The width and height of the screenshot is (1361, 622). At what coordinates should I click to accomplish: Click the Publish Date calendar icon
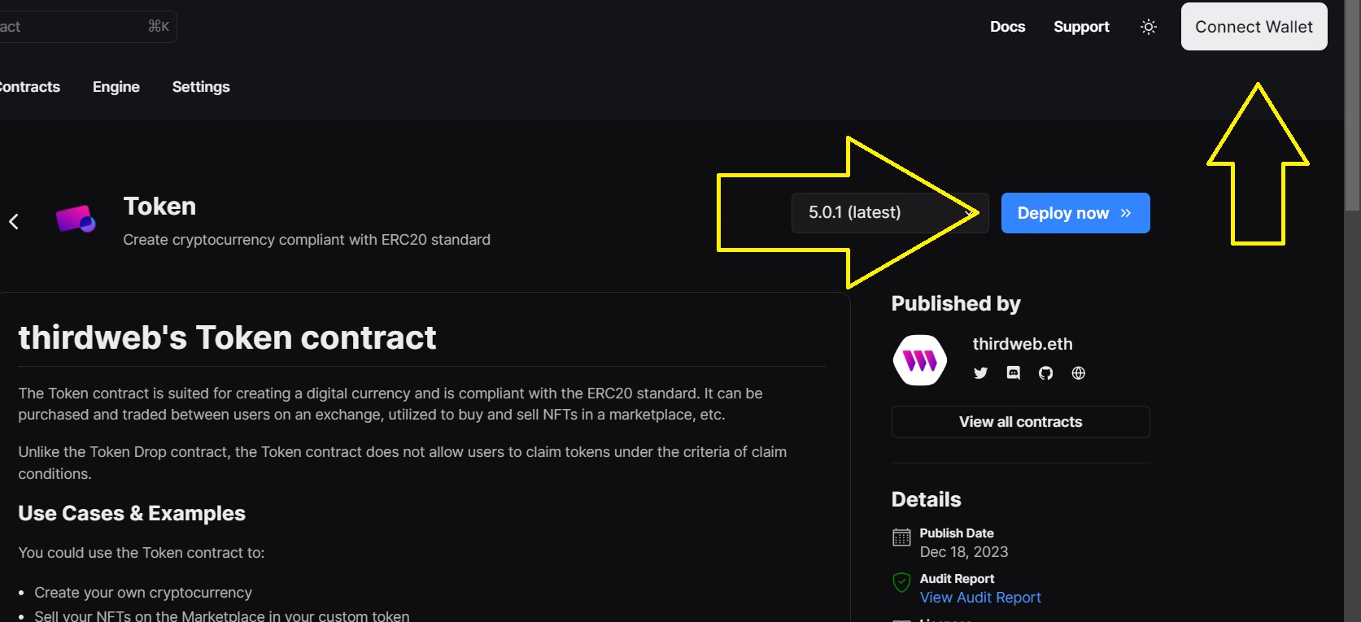(x=901, y=537)
